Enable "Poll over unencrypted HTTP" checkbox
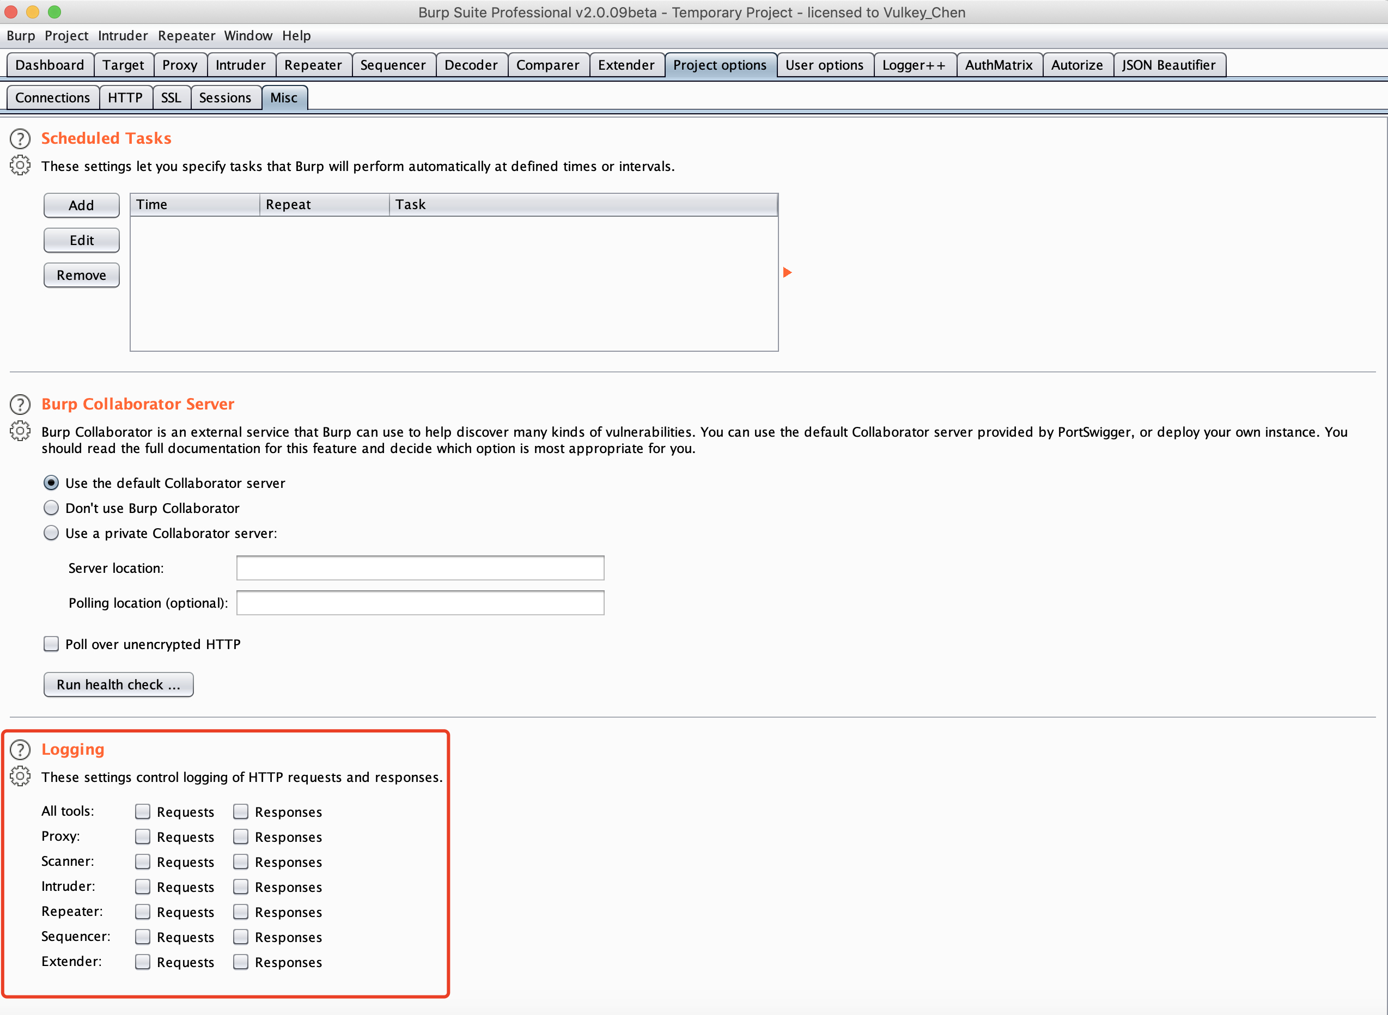1388x1015 pixels. click(52, 644)
